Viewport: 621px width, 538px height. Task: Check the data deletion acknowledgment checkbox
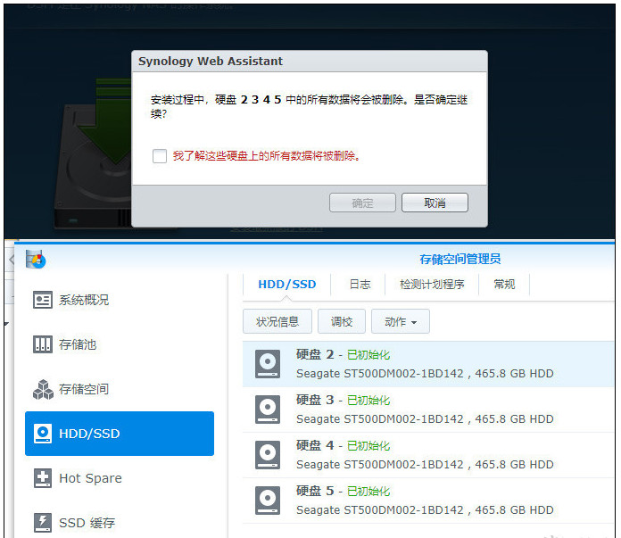click(160, 156)
